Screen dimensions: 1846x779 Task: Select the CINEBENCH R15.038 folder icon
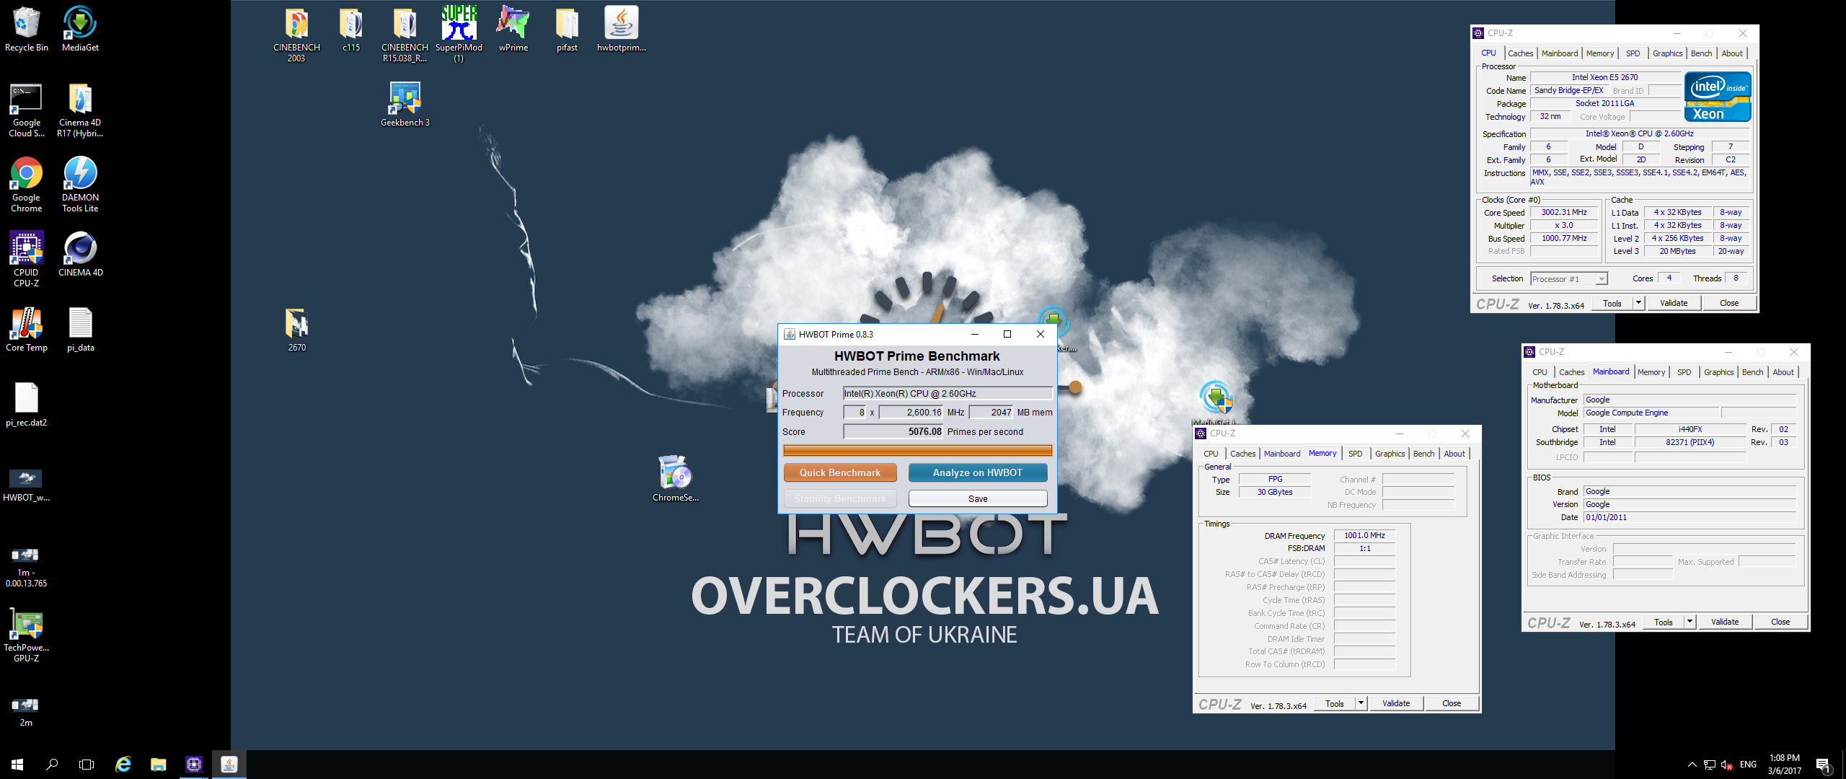(x=405, y=35)
